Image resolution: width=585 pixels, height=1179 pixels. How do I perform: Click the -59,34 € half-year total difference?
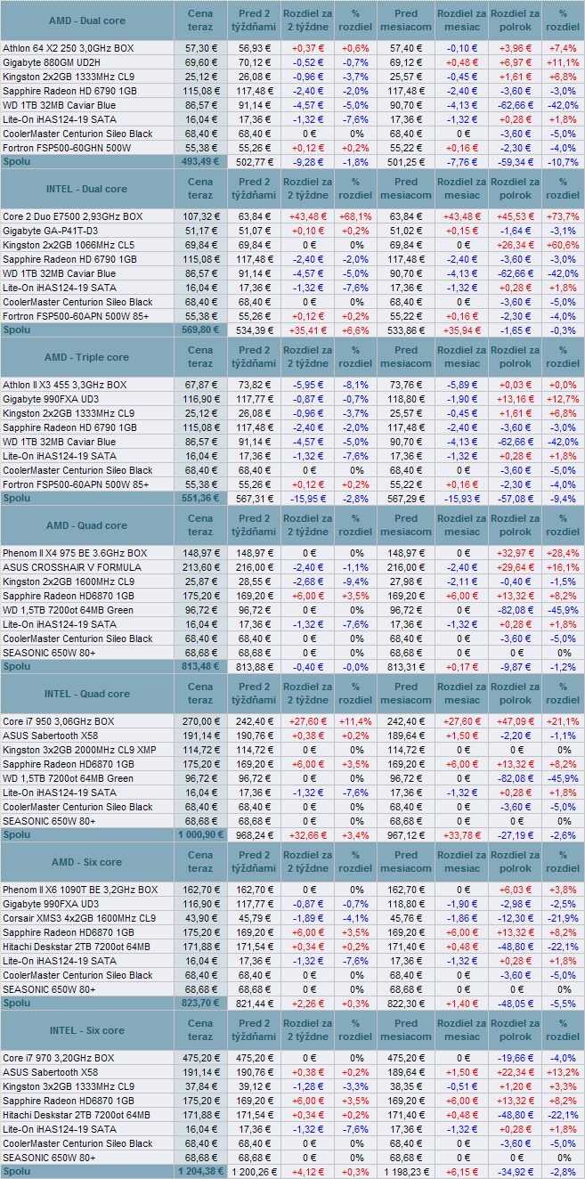pyautogui.click(x=515, y=161)
